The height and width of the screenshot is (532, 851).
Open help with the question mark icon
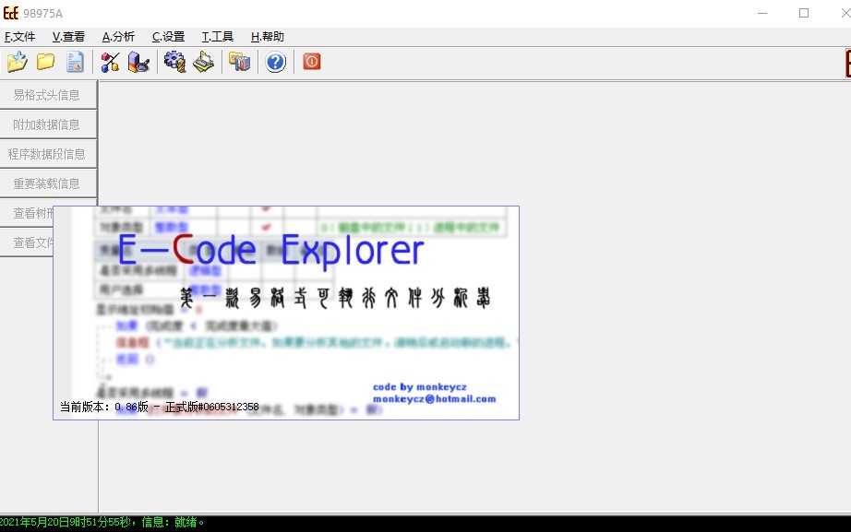275,62
